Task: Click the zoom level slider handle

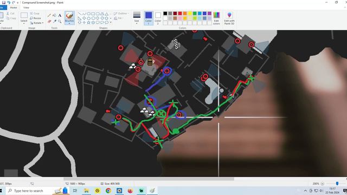Action: tap(337, 184)
